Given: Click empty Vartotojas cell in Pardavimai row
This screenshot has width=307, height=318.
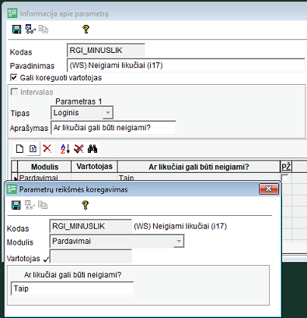Looking at the screenshot, I should pyautogui.click(x=95, y=178).
